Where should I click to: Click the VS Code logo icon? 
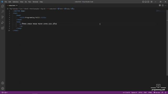[2, 2]
